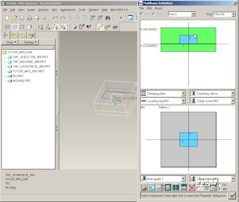Open the B&W EMX 5.0 menu
This screenshot has width=239, height=202.
tap(119, 10)
